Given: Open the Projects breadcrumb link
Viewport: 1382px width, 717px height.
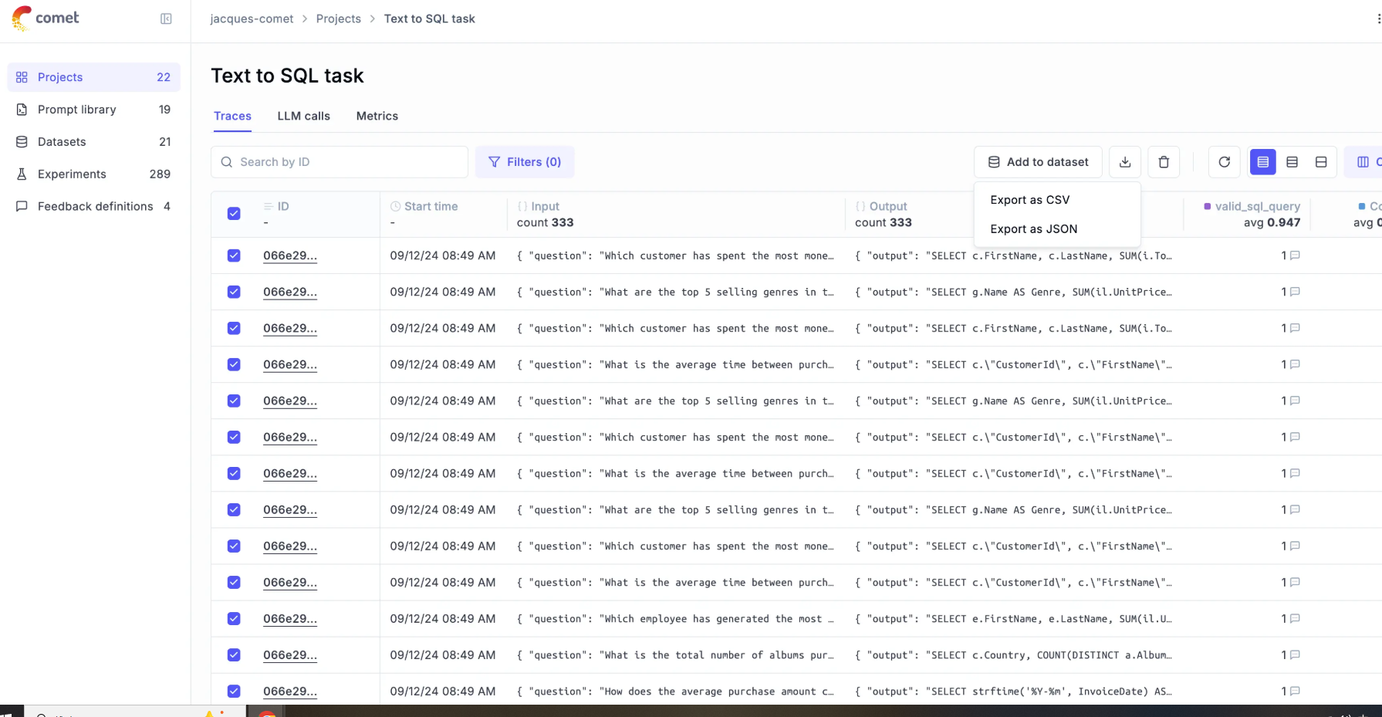Looking at the screenshot, I should pyautogui.click(x=339, y=19).
